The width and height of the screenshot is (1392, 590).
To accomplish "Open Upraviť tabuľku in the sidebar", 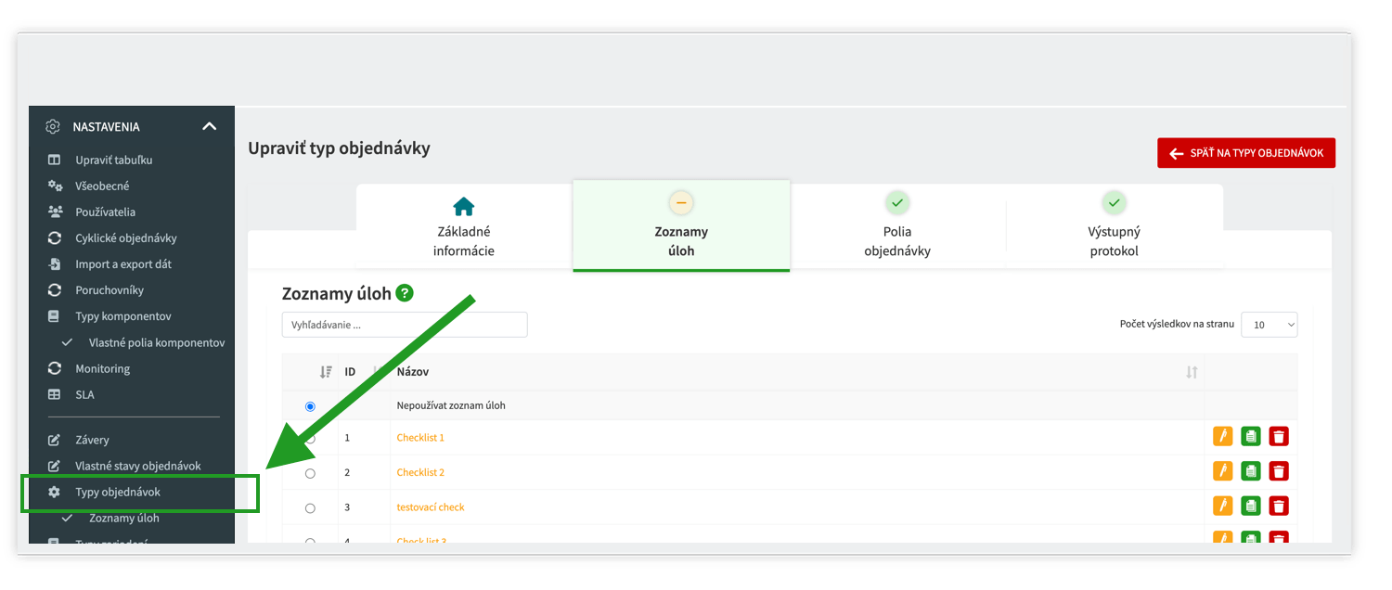I will 114,160.
